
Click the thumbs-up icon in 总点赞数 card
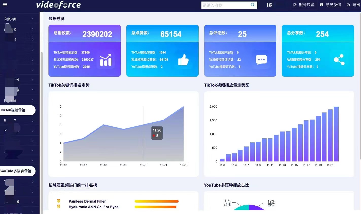point(183,60)
